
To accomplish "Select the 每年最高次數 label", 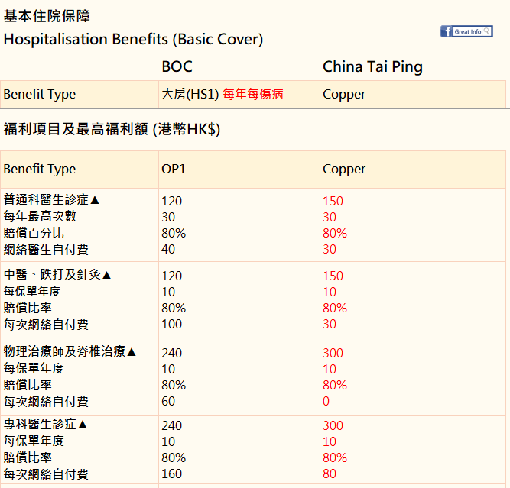I will 40,216.
